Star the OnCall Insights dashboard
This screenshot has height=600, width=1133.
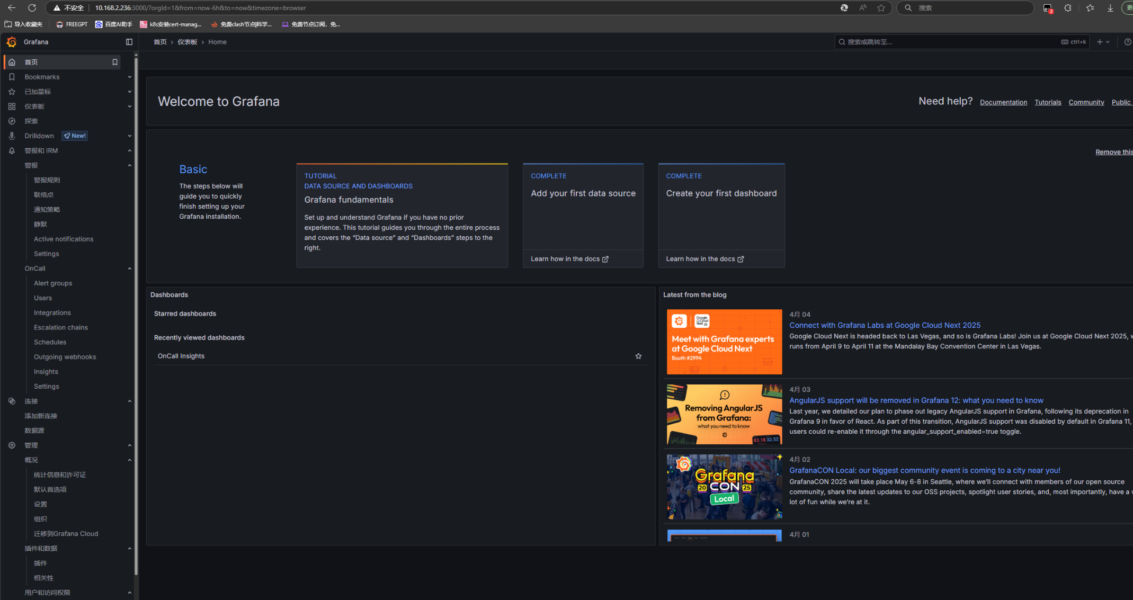click(x=638, y=356)
